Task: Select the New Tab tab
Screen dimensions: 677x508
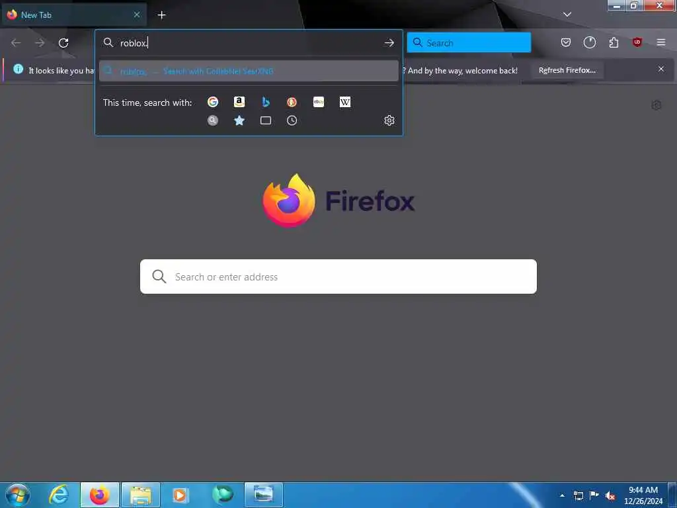Action: pyautogui.click(x=74, y=15)
